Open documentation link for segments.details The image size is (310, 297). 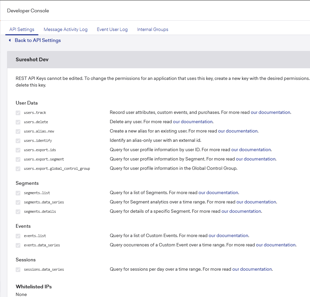pos(241,211)
